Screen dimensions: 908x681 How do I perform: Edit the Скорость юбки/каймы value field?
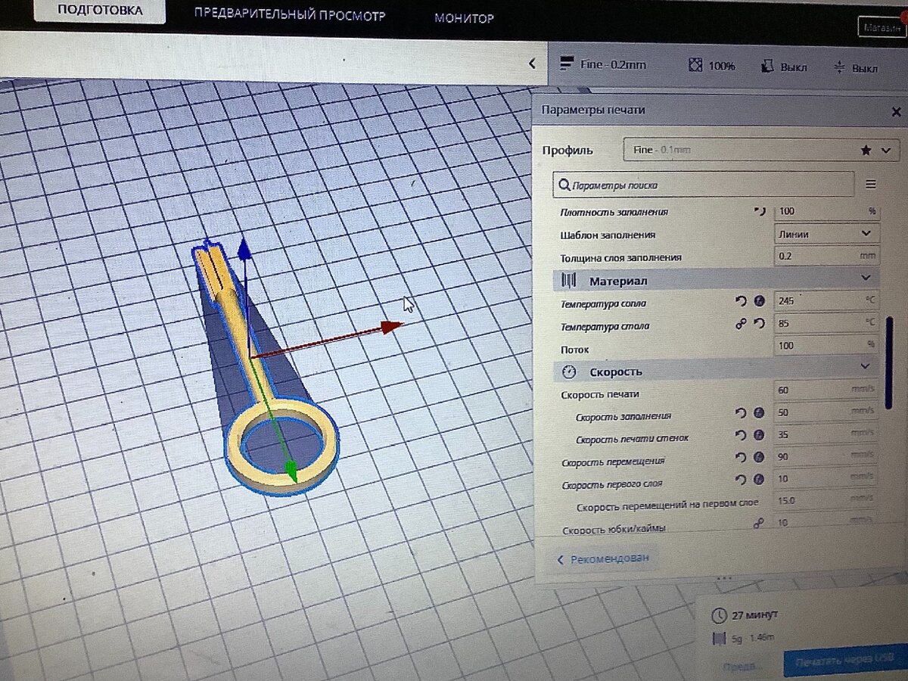click(x=826, y=521)
